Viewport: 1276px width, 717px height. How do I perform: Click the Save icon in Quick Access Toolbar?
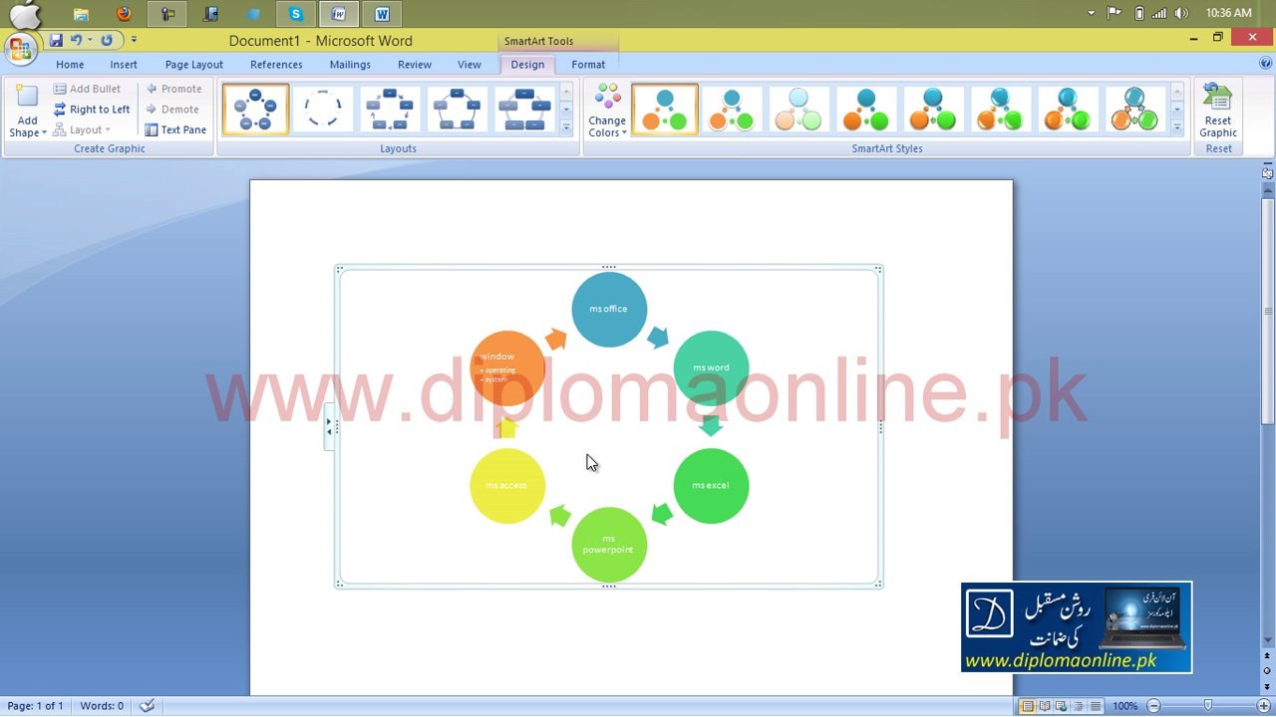[56, 41]
